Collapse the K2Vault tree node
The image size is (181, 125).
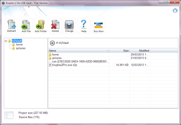coord(6,41)
